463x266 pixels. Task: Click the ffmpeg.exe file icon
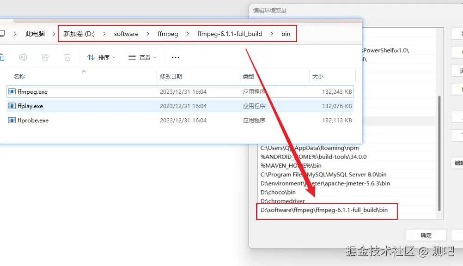12,91
